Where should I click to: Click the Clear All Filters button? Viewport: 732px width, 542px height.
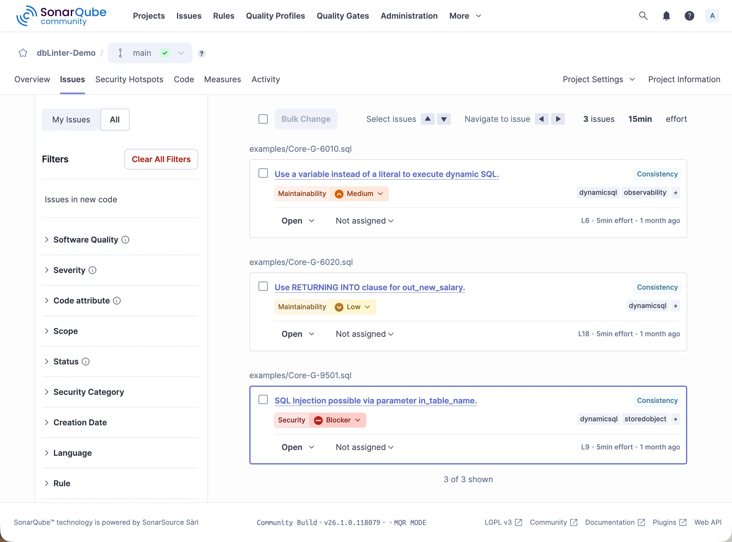(161, 159)
